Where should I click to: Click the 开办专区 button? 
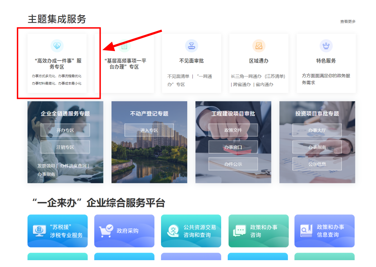(x=65, y=130)
